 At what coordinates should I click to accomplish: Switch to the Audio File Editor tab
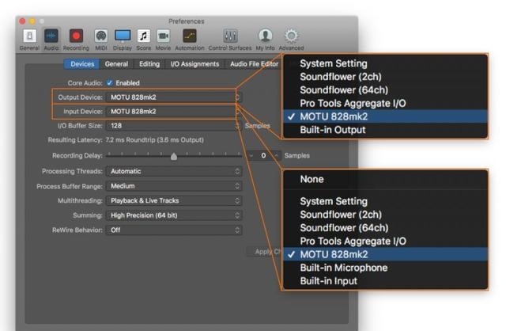click(x=254, y=64)
